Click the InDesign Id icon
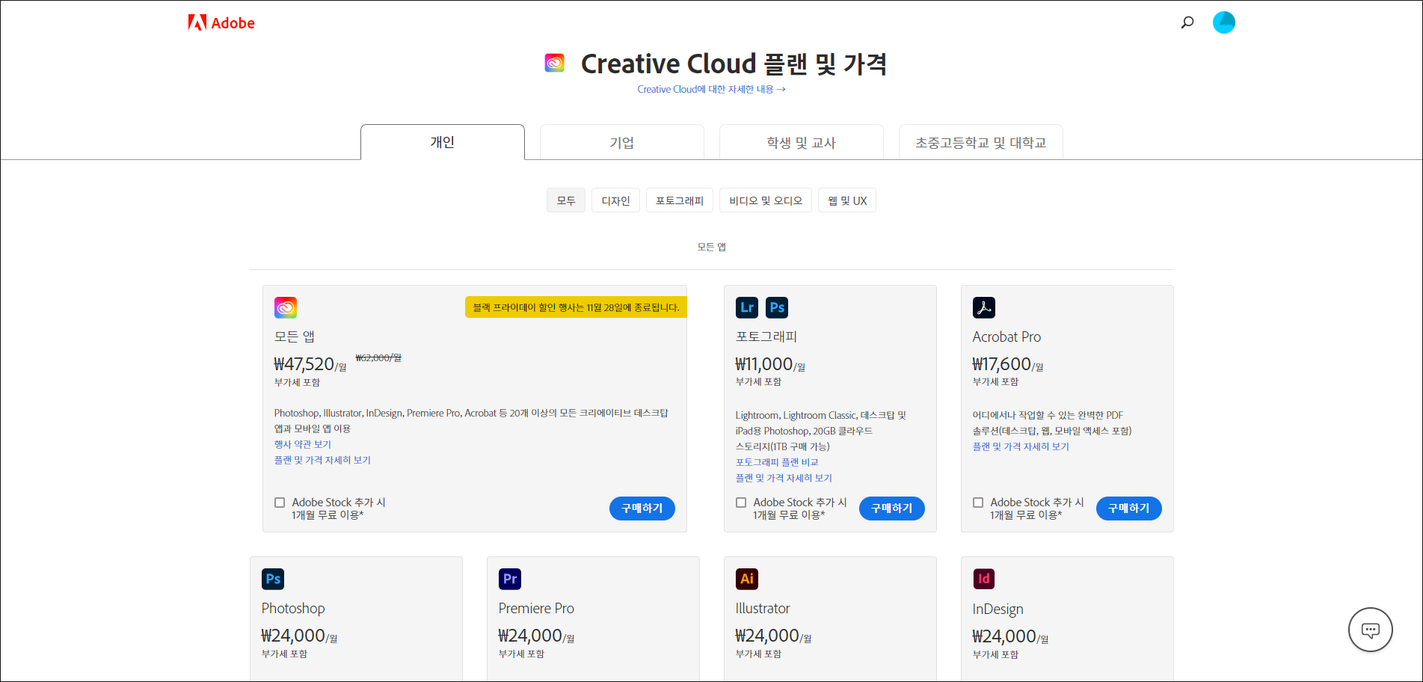This screenshot has width=1423, height=682. pos(984,579)
